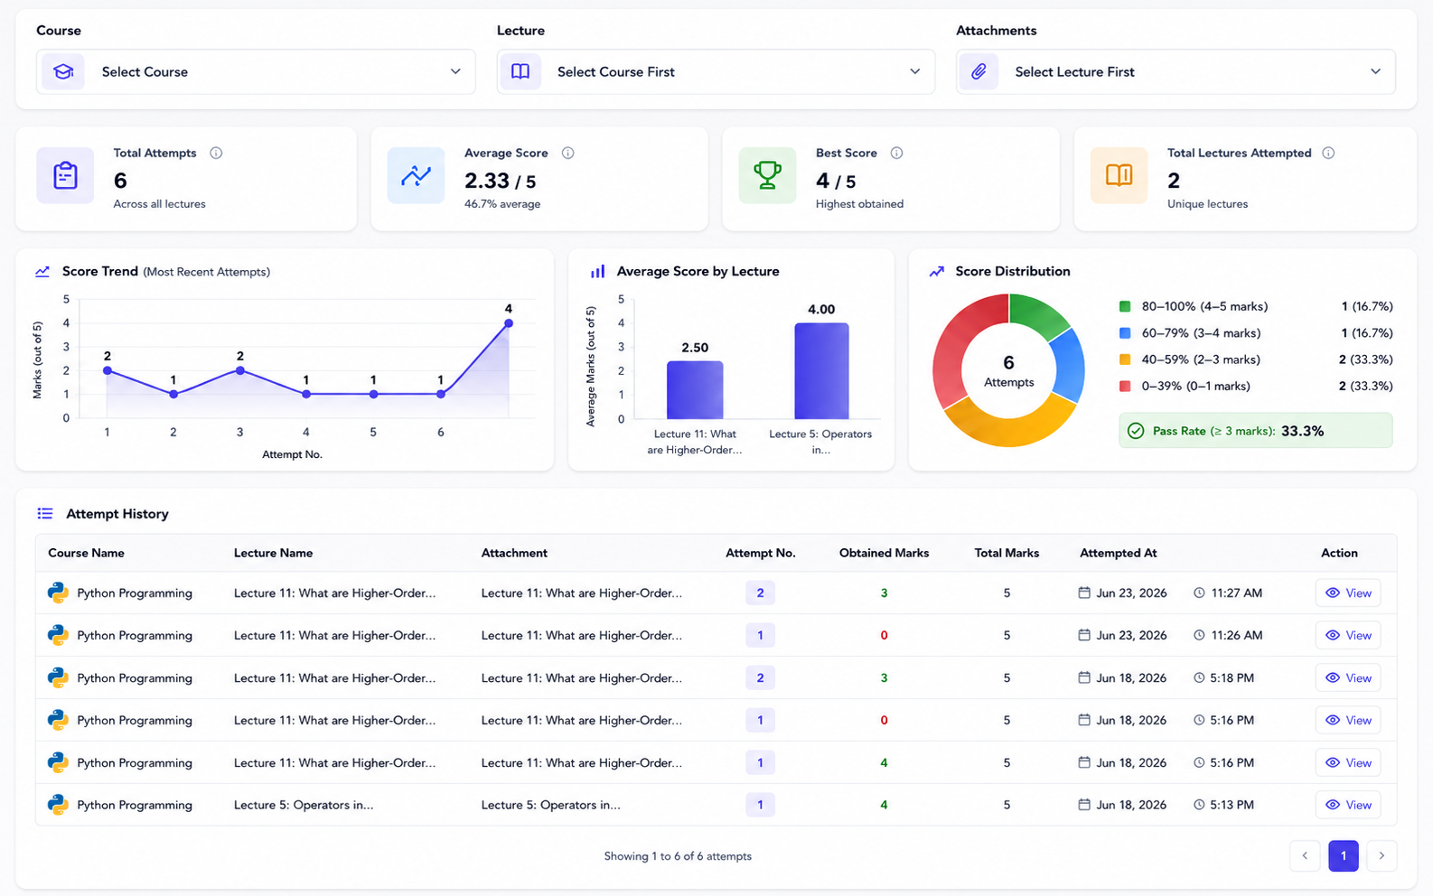Screen dimensions: 1433x896
Task: Click the 4 / 5 best score value
Action: [x=836, y=181]
